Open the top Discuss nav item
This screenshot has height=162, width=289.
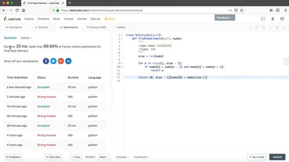[95, 19]
